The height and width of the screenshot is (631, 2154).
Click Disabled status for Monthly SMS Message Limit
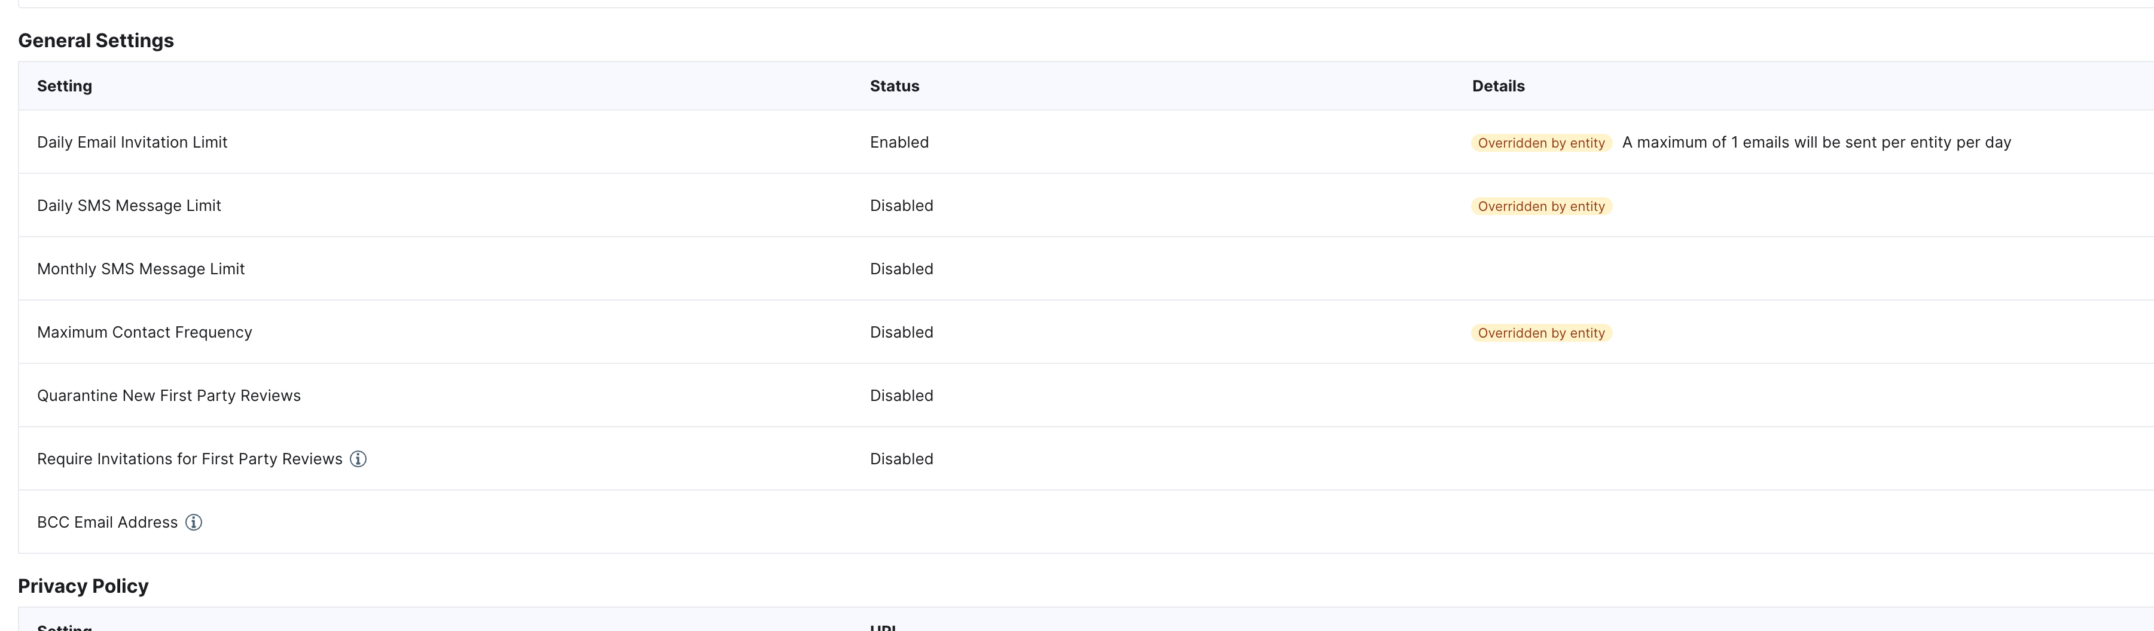pos(901,269)
